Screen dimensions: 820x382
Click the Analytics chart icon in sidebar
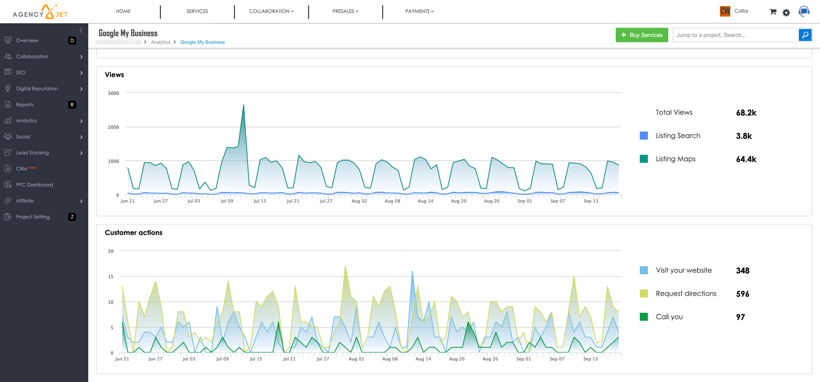[x=8, y=120]
